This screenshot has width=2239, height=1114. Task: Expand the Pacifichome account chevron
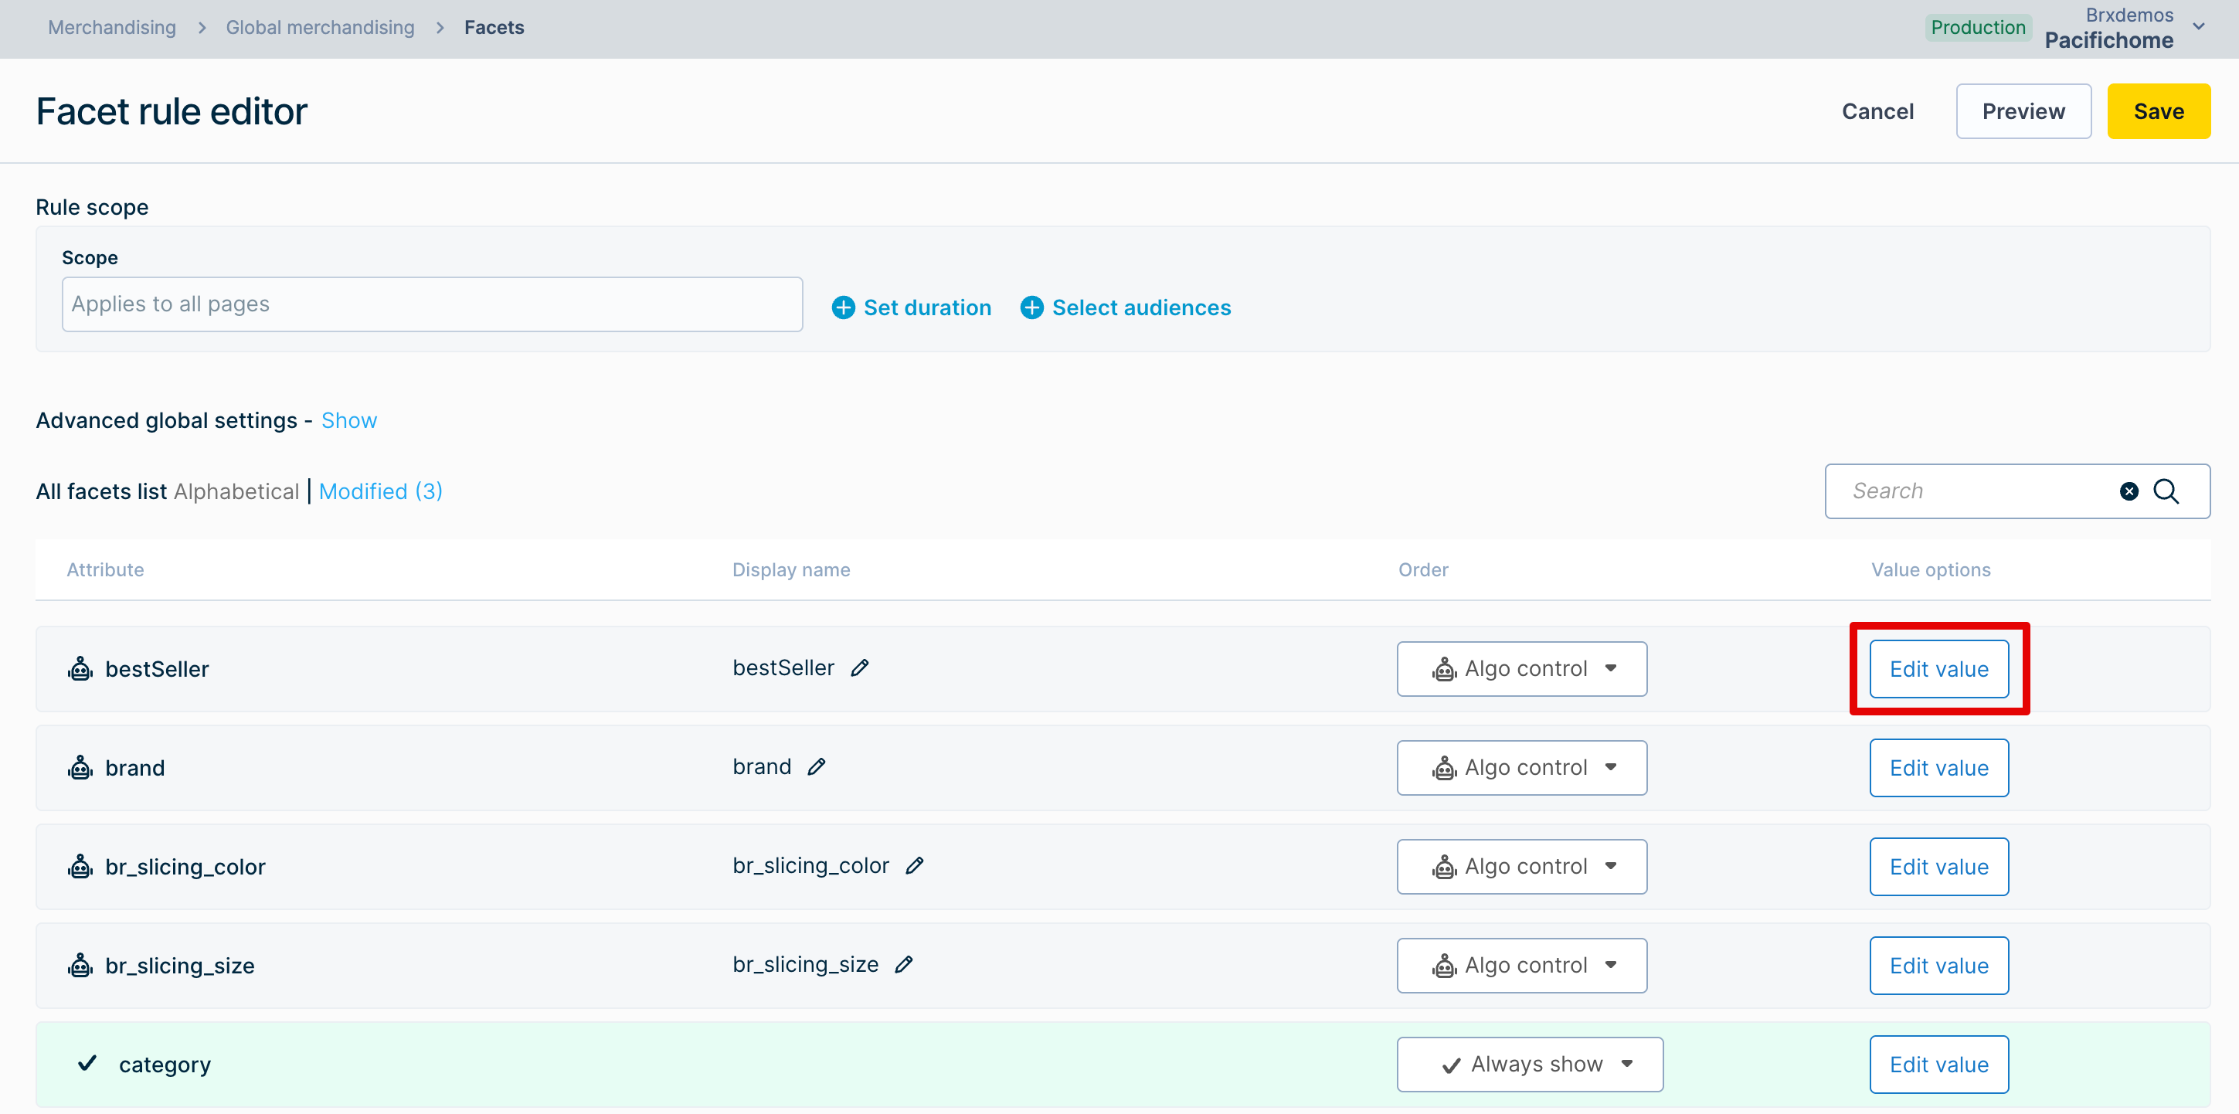(x=2199, y=27)
